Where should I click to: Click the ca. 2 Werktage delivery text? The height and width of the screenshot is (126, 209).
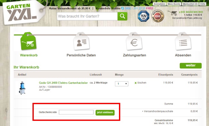click(x=99, y=83)
